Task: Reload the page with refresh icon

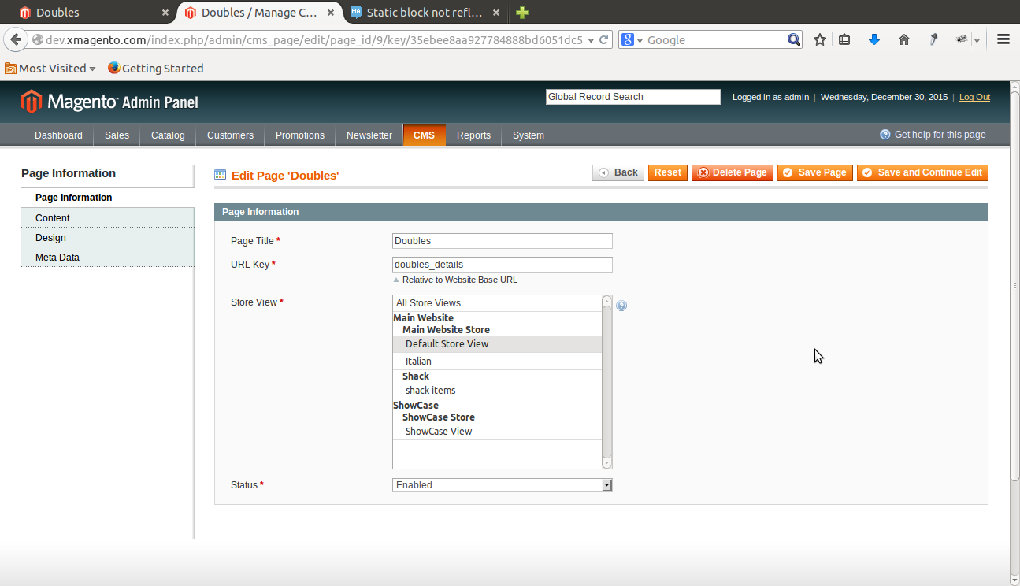Action: click(604, 39)
